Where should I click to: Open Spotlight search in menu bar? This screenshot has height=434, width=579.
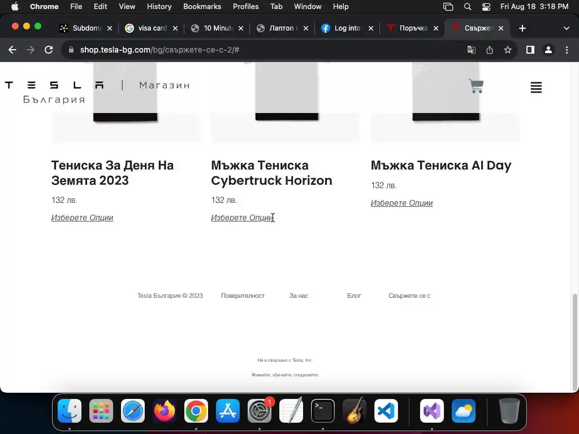click(x=468, y=7)
